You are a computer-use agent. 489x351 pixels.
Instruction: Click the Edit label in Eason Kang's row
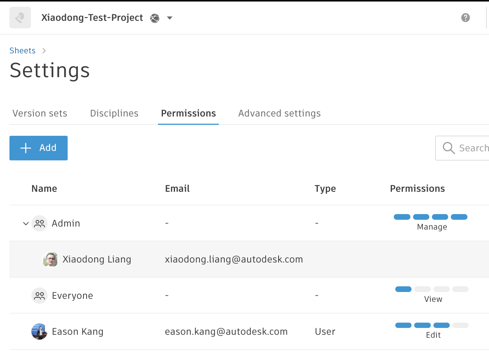click(x=433, y=335)
